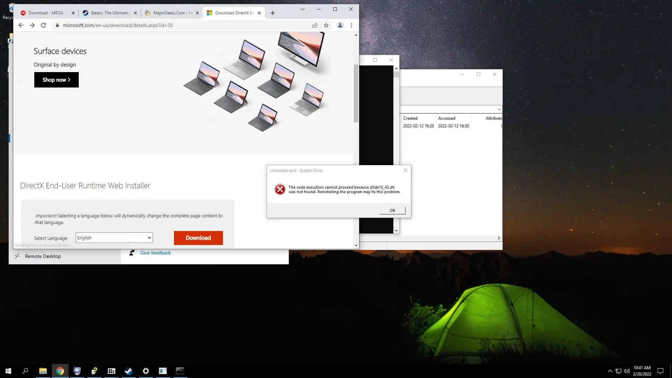
Task: Click OK in the System Error dialog
Action: 392,210
